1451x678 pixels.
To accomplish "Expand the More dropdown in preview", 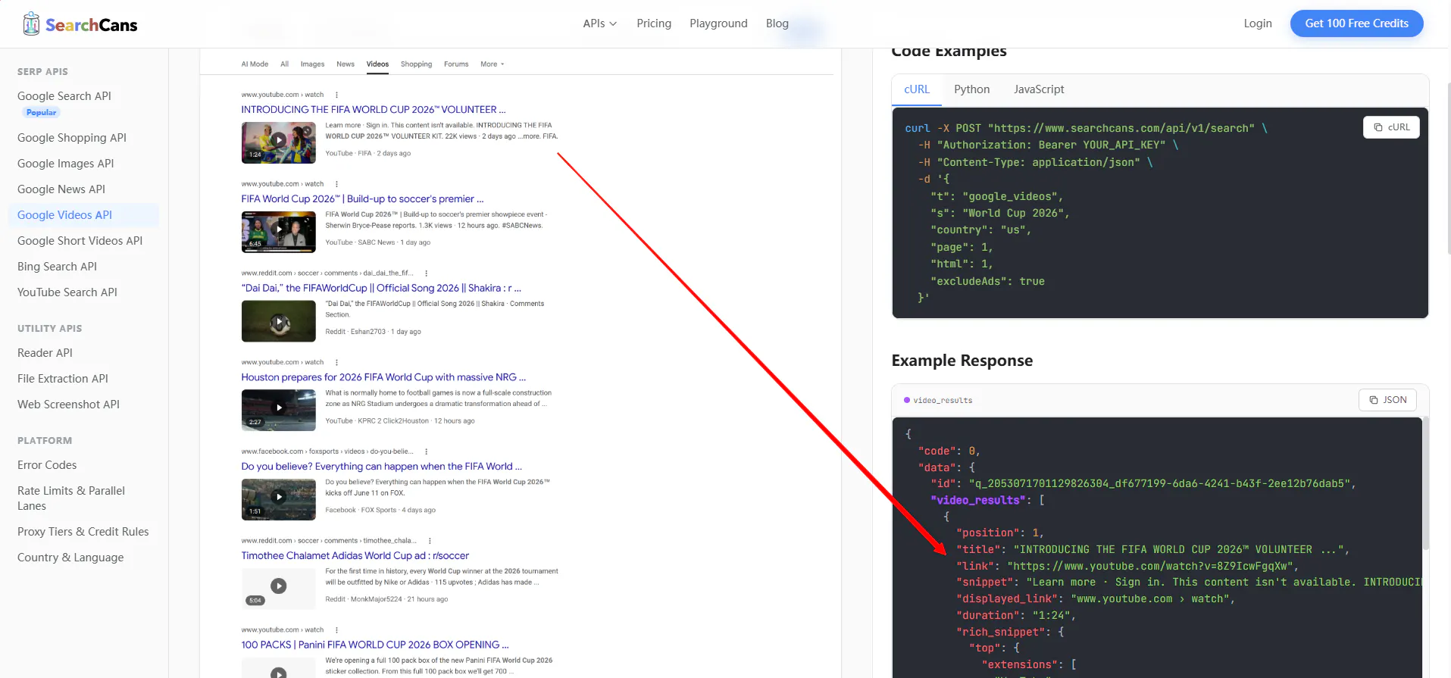I will pos(492,64).
